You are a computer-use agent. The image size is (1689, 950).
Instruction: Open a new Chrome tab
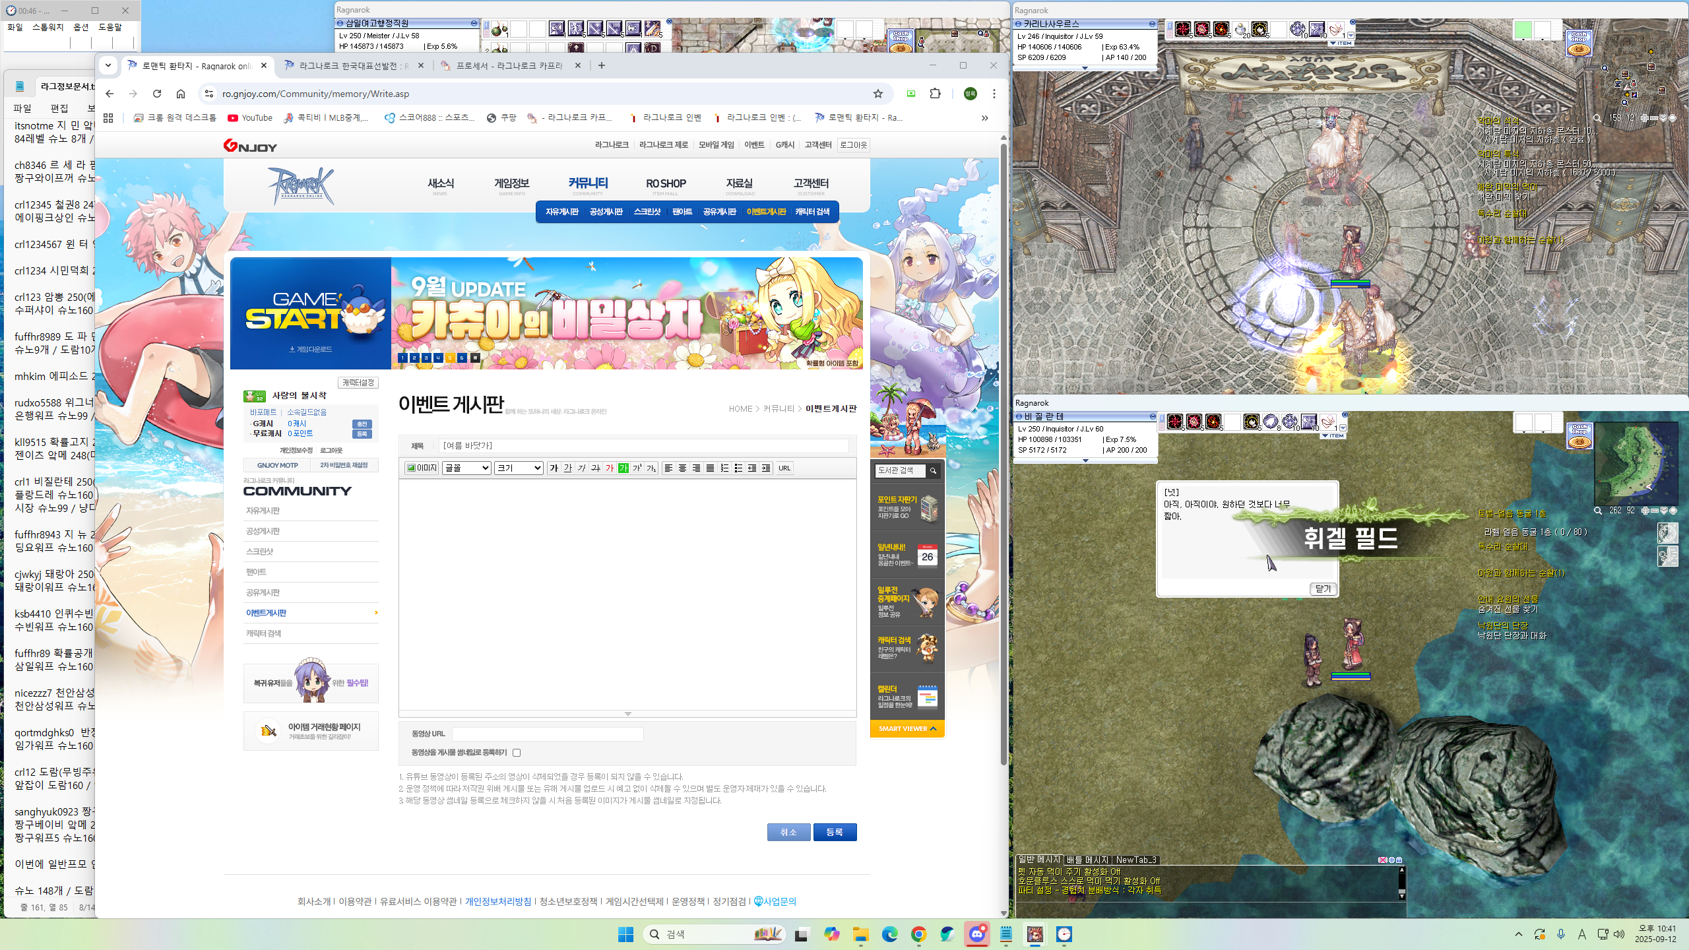click(601, 65)
